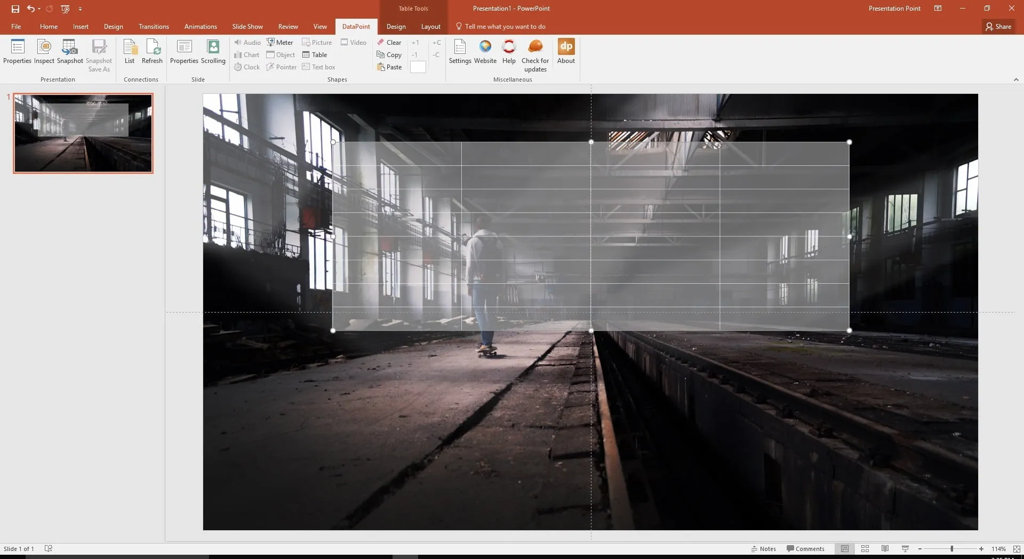Image resolution: width=1024 pixels, height=559 pixels.
Task: Expand the Undo history dropdown arrow
Action: point(39,9)
